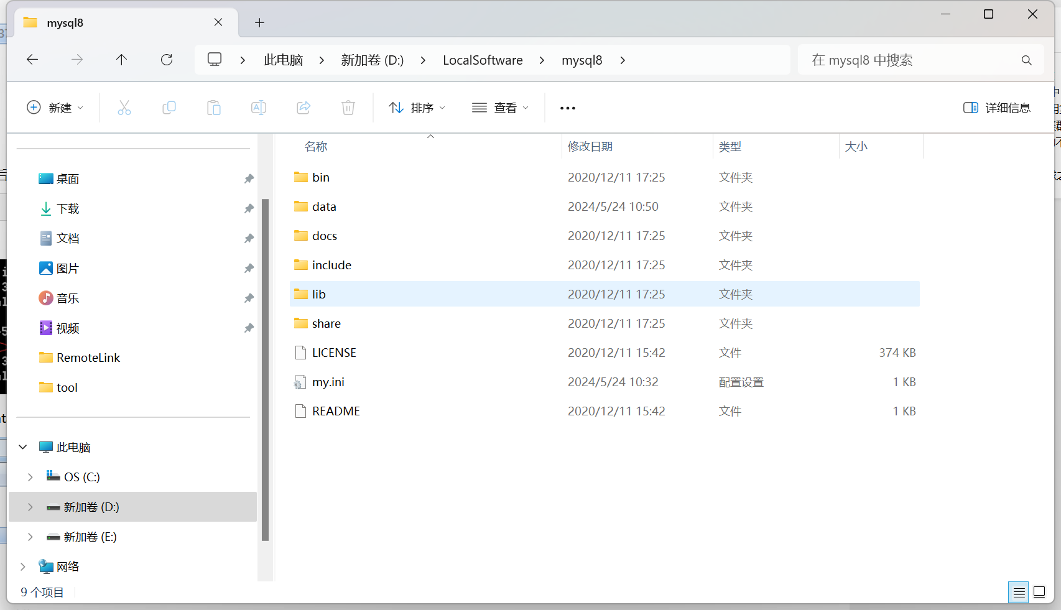Refresh the current folder view

(x=167, y=60)
